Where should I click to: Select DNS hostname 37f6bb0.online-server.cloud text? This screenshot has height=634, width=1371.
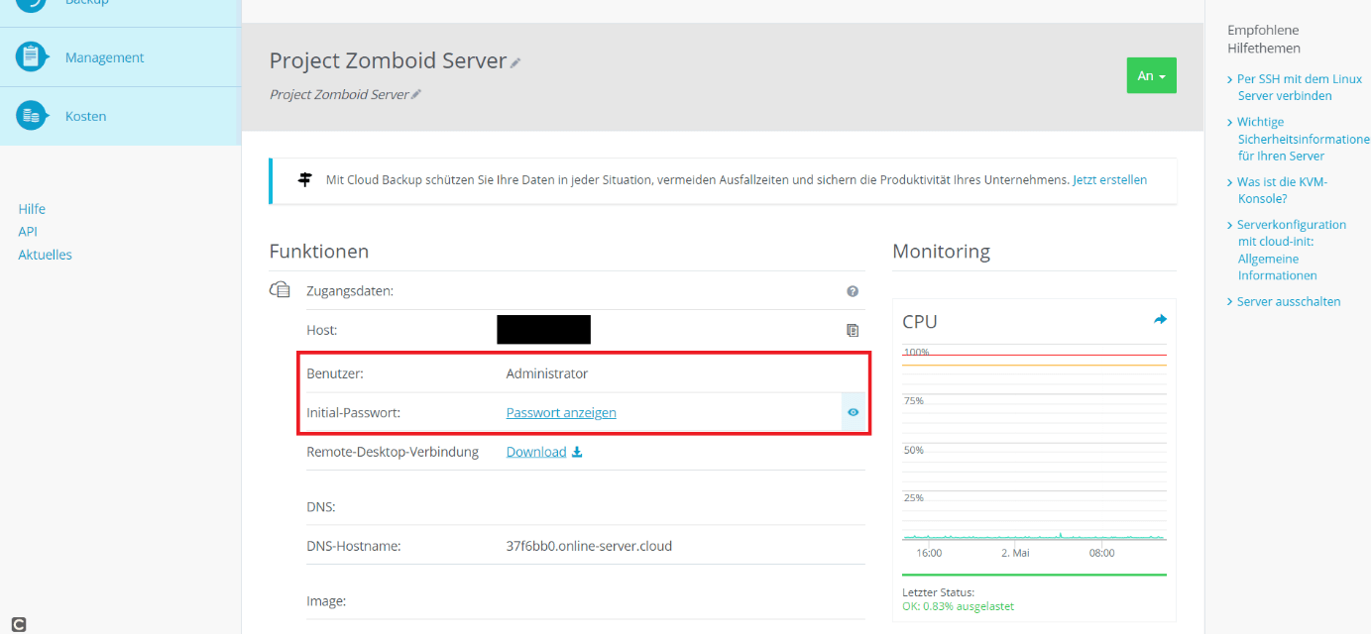click(589, 546)
